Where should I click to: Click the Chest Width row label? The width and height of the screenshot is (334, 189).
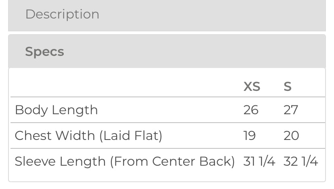88,136
